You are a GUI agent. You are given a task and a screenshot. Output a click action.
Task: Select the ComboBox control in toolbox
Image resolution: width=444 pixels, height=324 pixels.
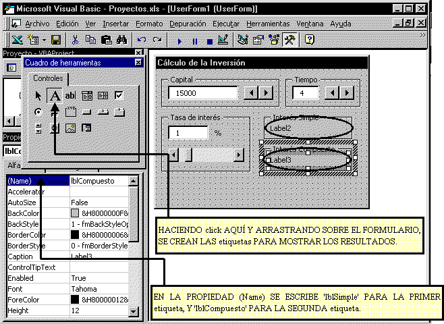click(x=87, y=96)
